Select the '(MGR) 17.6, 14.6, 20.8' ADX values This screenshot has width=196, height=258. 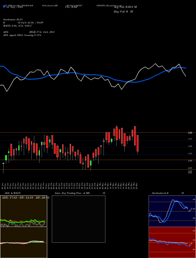click(x=42, y=32)
